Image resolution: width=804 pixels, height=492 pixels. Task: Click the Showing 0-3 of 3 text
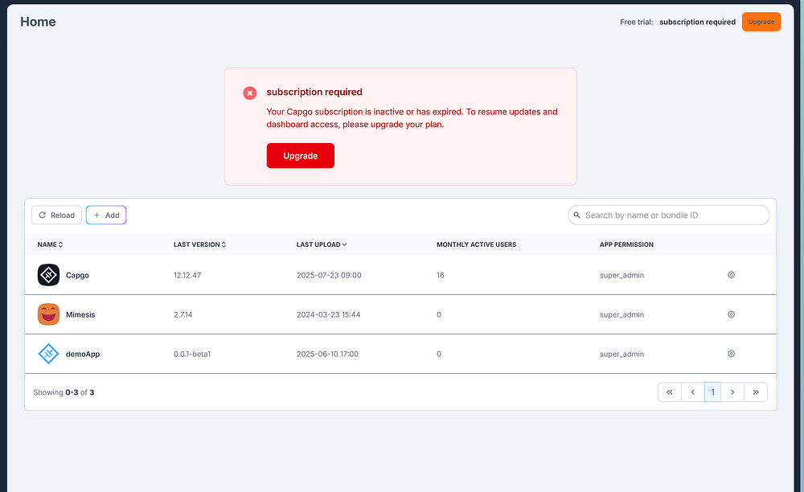coord(64,392)
